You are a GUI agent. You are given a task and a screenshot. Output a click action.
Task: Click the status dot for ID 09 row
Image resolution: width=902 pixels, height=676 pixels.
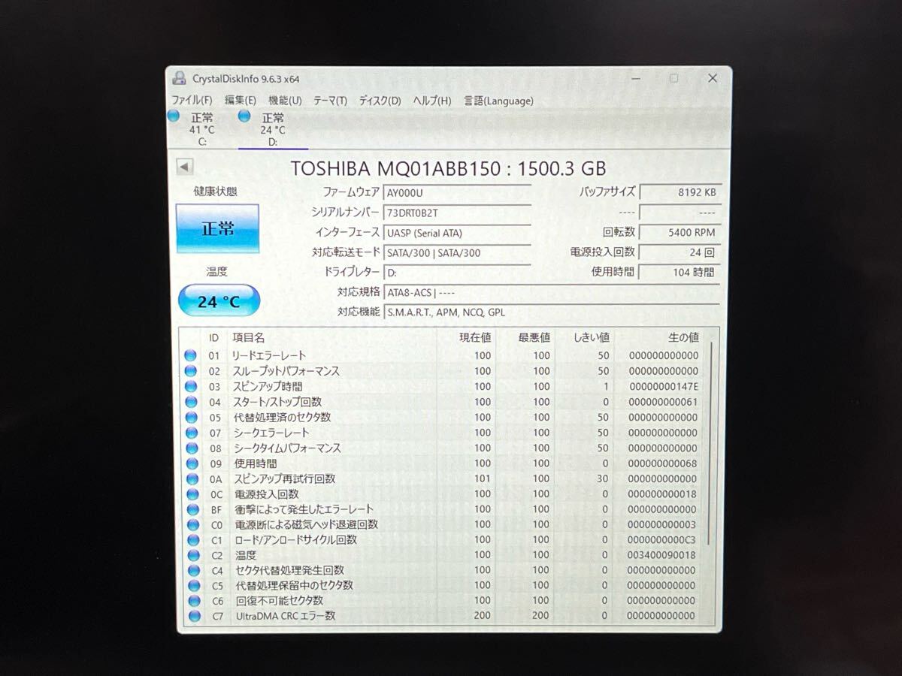[191, 463]
